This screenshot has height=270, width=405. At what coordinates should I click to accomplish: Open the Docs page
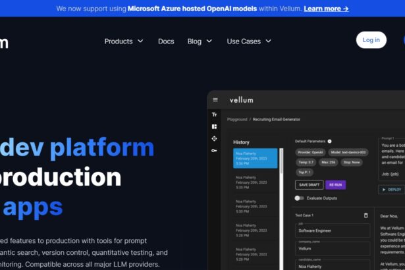pyautogui.click(x=166, y=41)
